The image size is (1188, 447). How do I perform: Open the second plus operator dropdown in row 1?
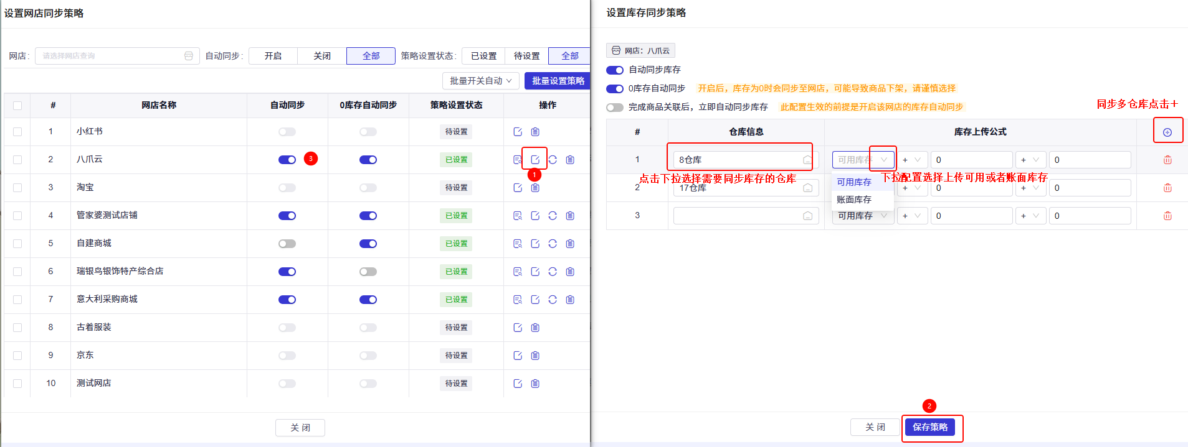pyautogui.click(x=1031, y=160)
